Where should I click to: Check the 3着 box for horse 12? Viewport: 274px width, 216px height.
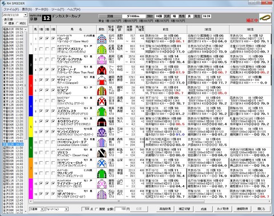click(53, 153)
